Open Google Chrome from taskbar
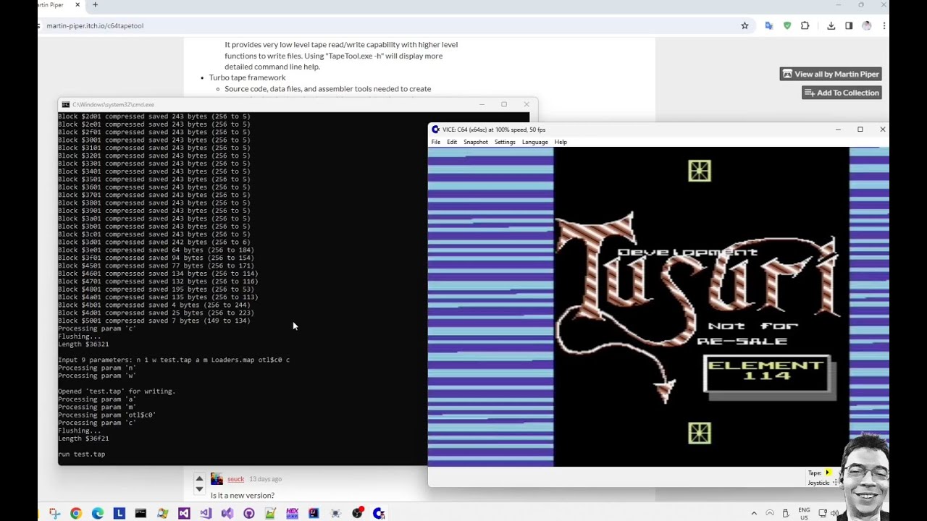 pyautogui.click(x=76, y=513)
